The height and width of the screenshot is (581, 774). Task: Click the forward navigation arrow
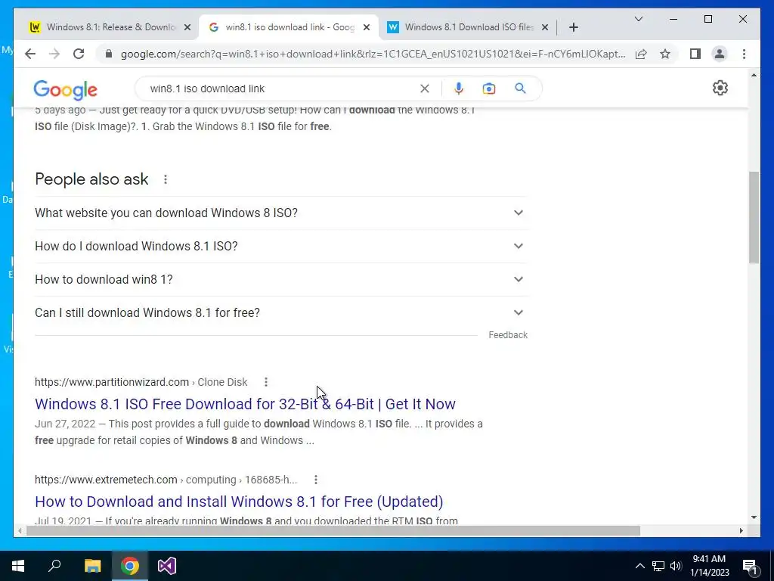click(x=54, y=54)
